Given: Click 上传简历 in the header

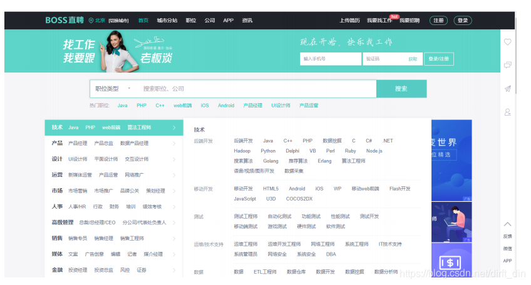Looking at the screenshot, I should (349, 20).
